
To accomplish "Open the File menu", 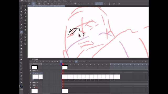I will (26, 1).
